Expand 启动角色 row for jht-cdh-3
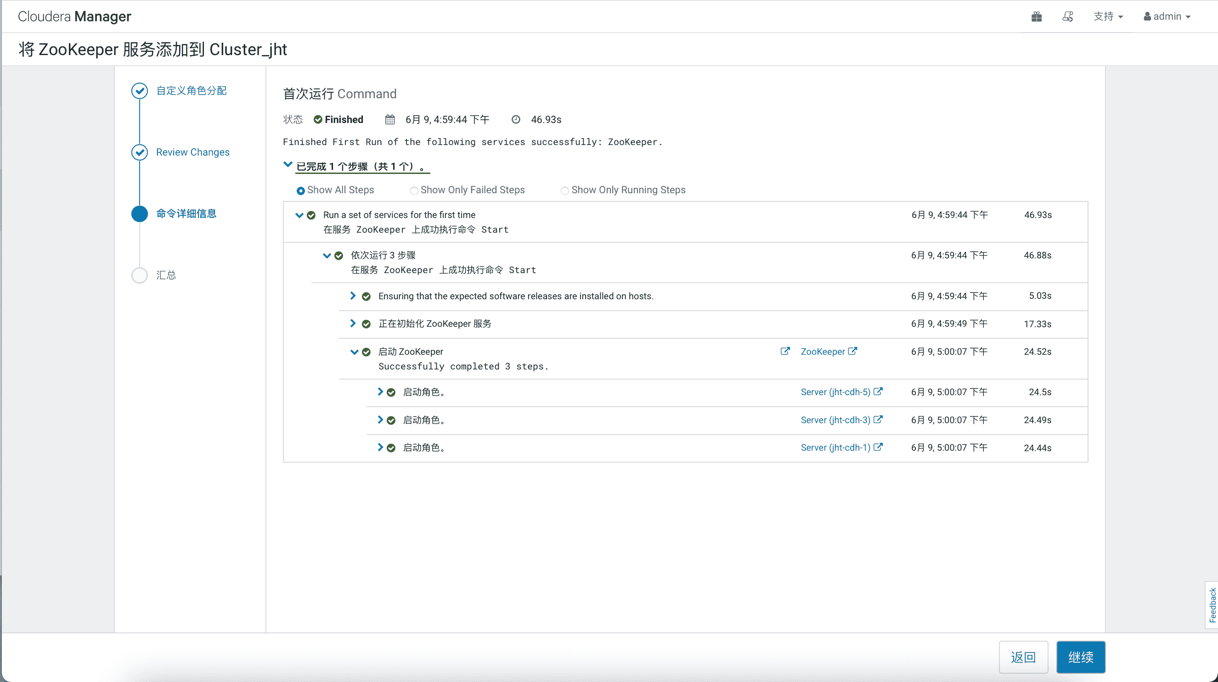This screenshot has width=1218, height=682. [x=380, y=419]
